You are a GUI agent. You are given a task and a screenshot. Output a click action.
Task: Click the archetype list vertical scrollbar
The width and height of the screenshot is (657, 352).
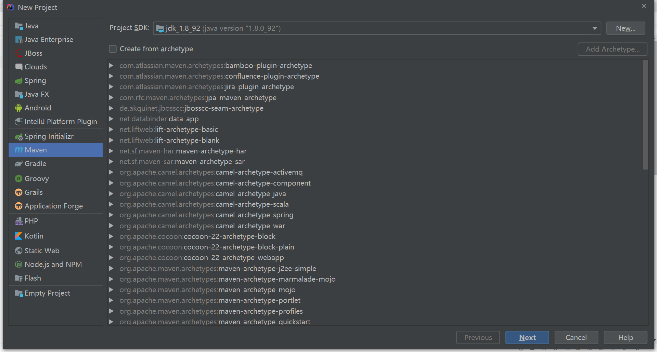[x=646, y=115]
